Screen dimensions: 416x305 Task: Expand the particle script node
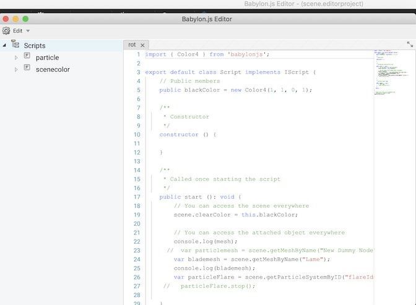click(x=16, y=58)
